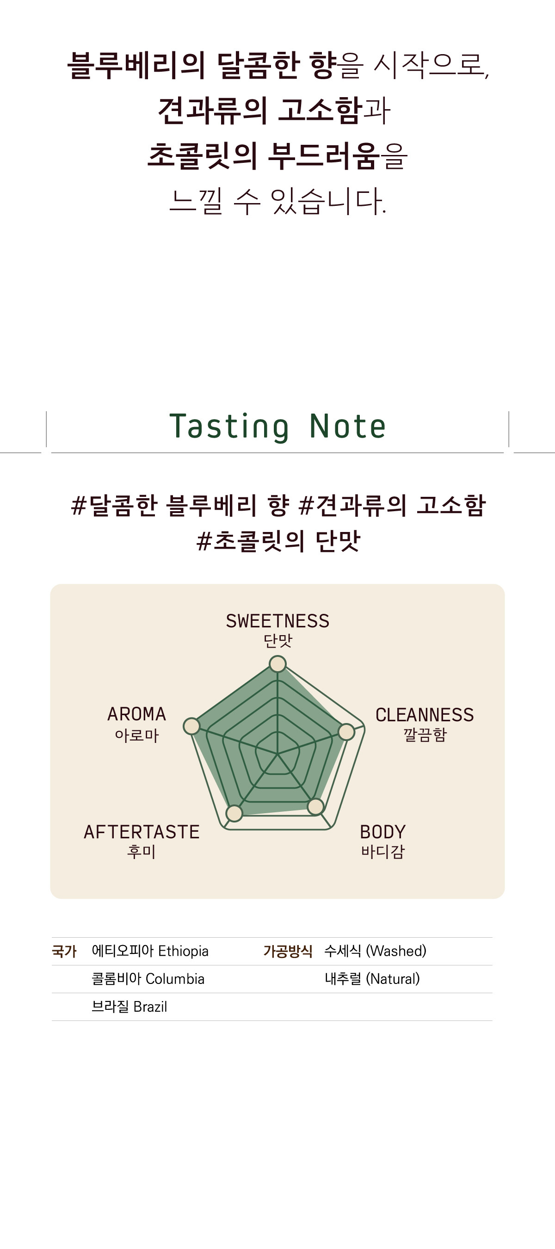Click the #견과류의 고소함 hashtag

coord(393,505)
